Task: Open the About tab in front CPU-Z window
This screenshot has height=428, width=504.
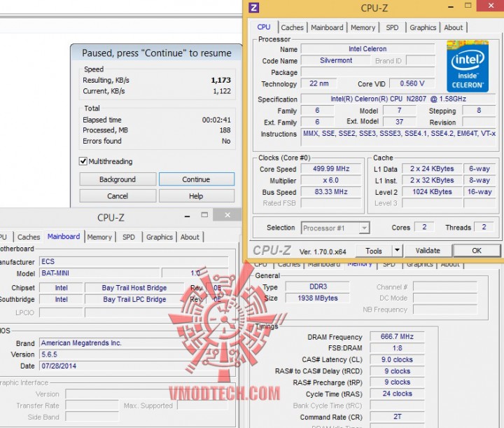Action: click(453, 27)
